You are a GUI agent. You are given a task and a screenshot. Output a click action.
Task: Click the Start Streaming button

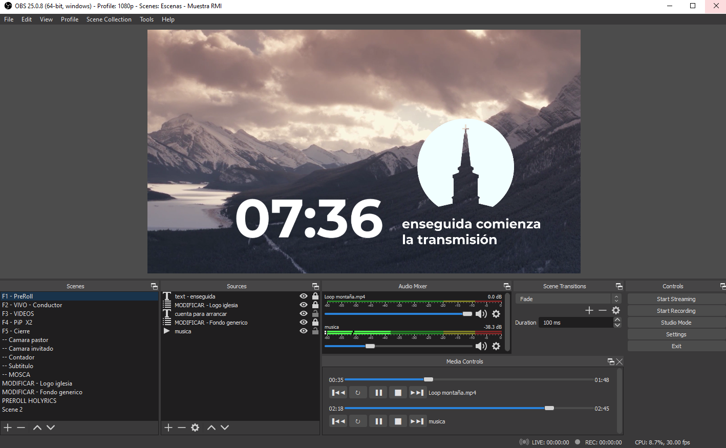coord(676,298)
